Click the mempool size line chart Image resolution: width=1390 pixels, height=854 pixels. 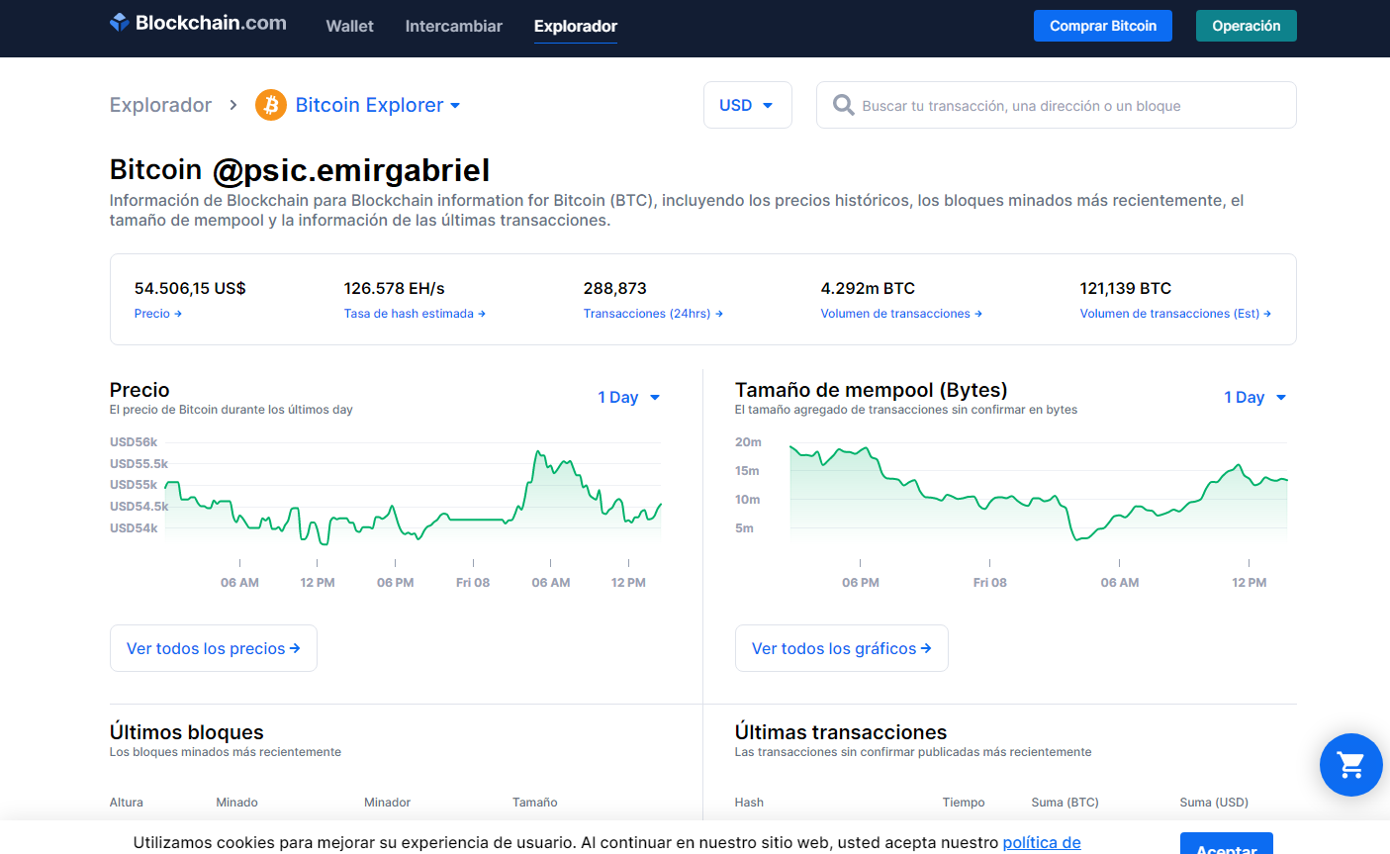tap(1039, 492)
